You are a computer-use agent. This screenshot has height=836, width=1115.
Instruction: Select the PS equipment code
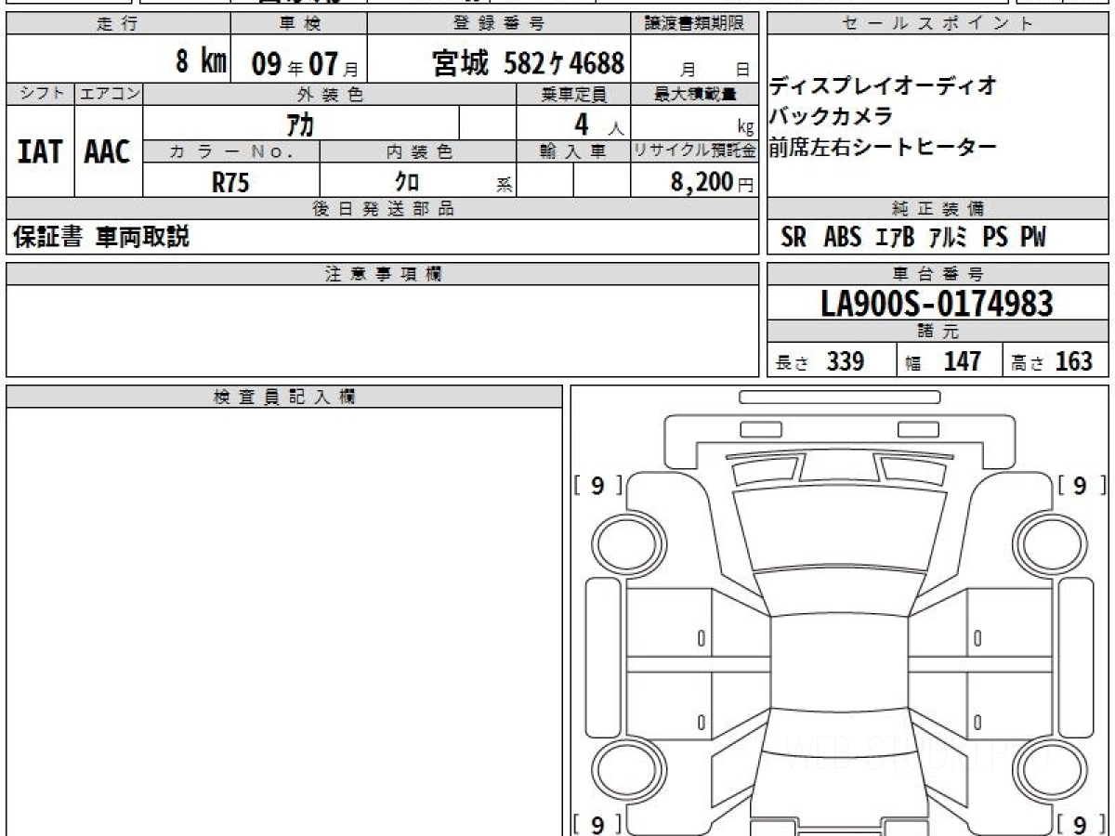click(x=995, y=237)
